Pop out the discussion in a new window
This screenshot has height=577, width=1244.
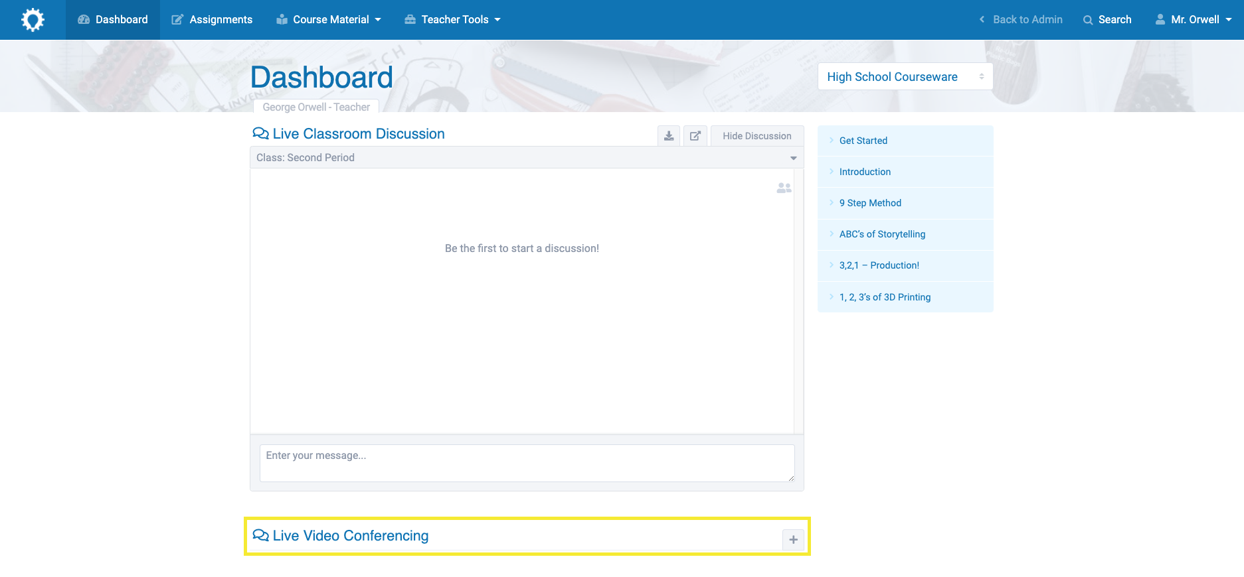695,136
